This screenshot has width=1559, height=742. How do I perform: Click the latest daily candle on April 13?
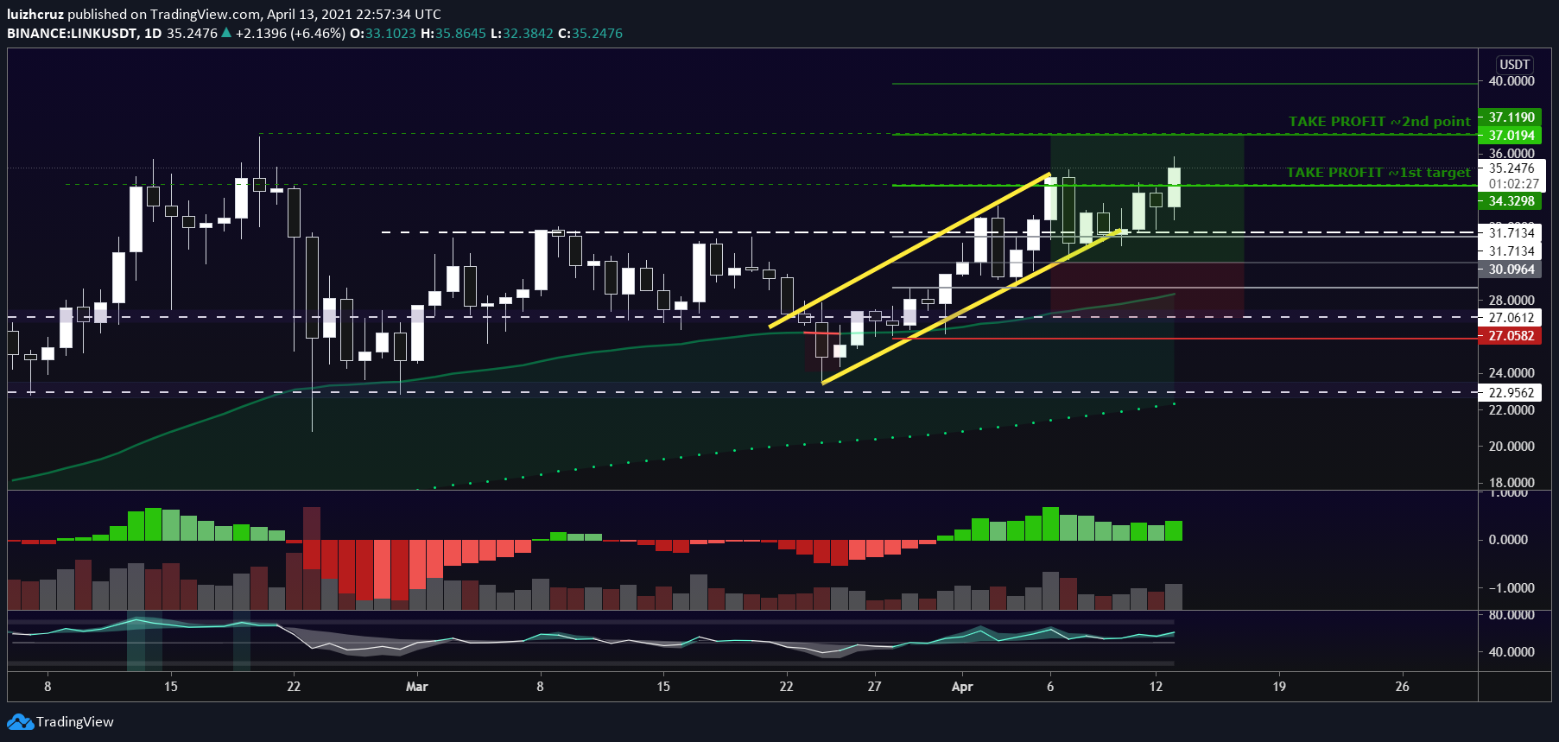(x=1174, y=187)
